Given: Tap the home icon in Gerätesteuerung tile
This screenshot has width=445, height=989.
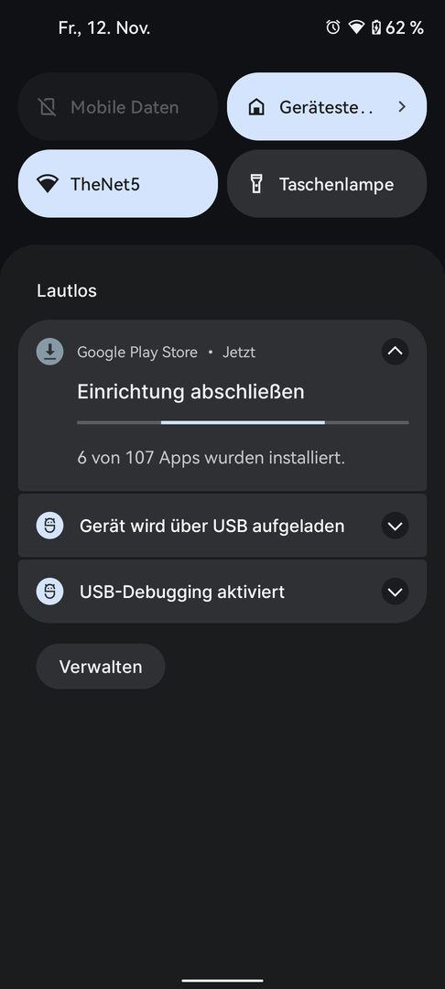Looking at the screenshot, I should point(255,106).
